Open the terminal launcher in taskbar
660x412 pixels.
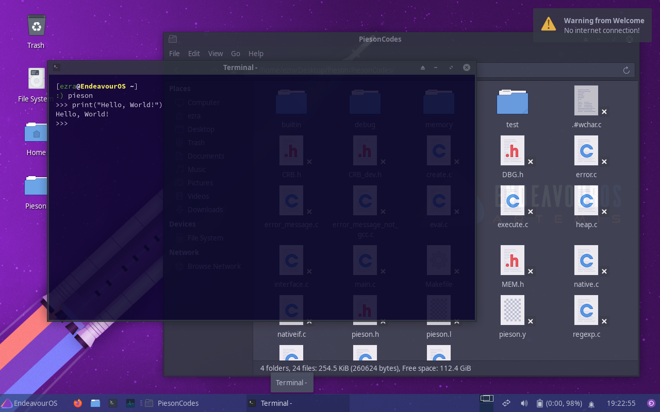[x=113, y=403]
